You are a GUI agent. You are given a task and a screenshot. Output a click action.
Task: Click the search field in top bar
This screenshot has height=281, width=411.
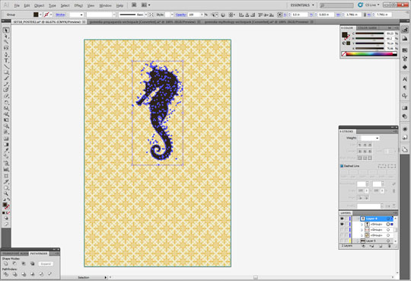(336, 5)
